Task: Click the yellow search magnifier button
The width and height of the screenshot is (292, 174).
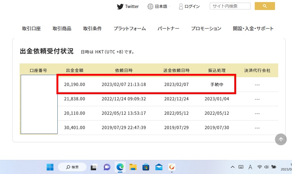Action: [265, 6]
